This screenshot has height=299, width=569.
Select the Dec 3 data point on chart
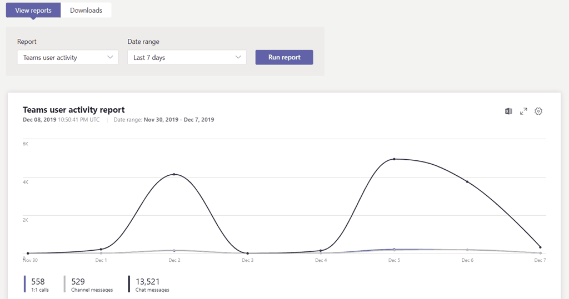(247, 253)
